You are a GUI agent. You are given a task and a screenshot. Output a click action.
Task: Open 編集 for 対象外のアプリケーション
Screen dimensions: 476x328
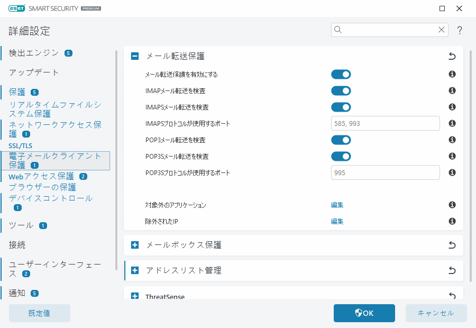tap(337, 205)
